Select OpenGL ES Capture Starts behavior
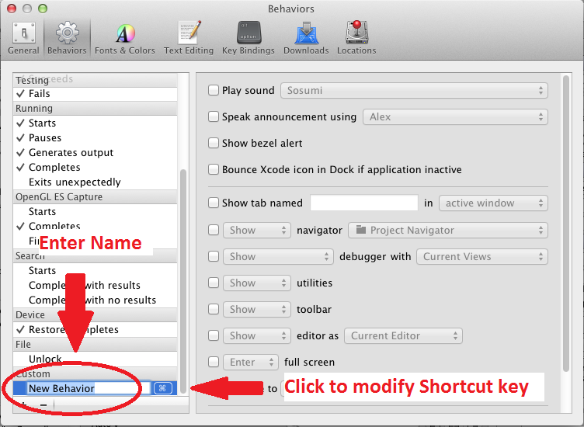The height and width of the screenshot is (427, 584). 95,211
